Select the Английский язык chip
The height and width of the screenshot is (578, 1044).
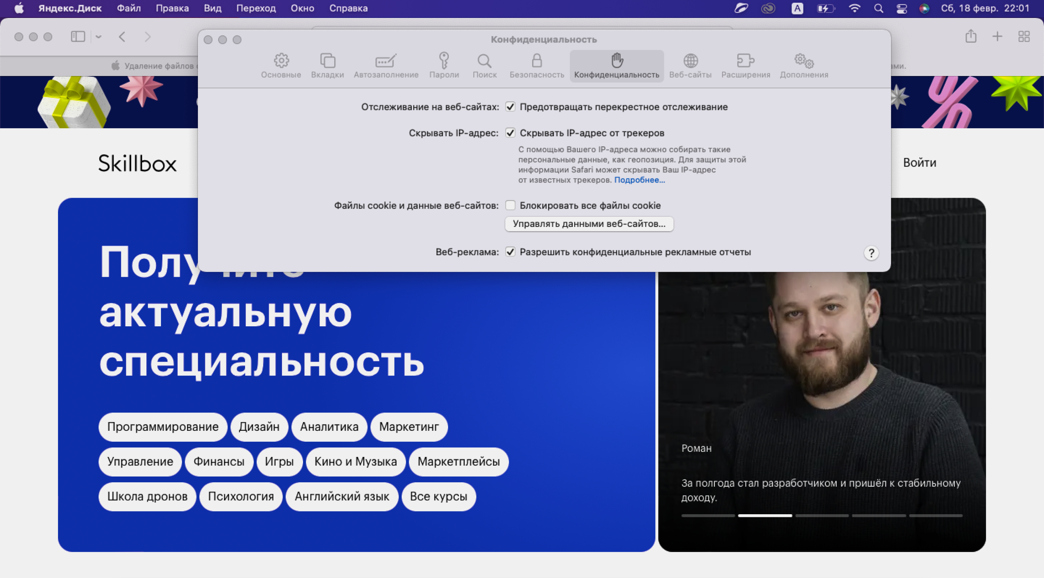coord(342,497)
